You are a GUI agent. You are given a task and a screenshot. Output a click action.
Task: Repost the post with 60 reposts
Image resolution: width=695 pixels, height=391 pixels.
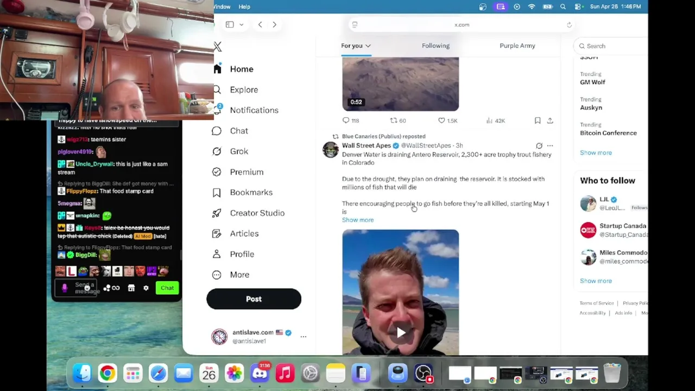[398, 121]
